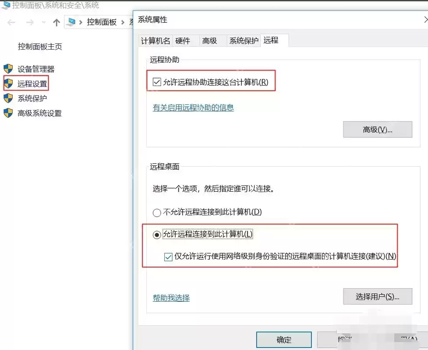Select 允许远程连接到此计算机 radio button
Image resolution: width=428 pixels, height=350 pixels.
click(x=156, y=234)
